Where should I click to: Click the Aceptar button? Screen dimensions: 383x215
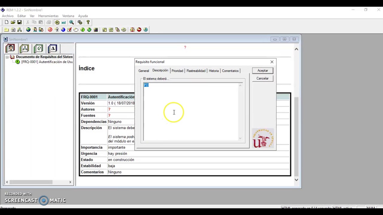263,70
